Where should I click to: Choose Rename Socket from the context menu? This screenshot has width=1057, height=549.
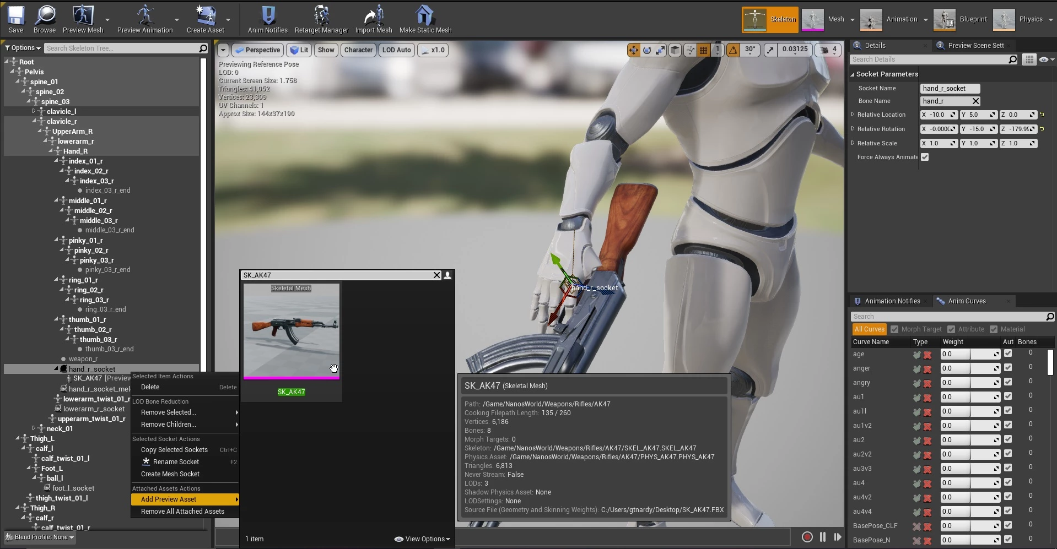tap(176, 462)
